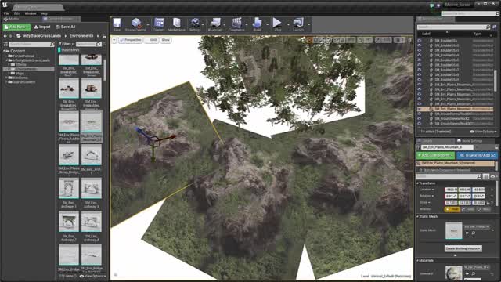Open the viewport options dropdown arrow
This screenshot has width=501, height=282.
(x=114, y=40)
